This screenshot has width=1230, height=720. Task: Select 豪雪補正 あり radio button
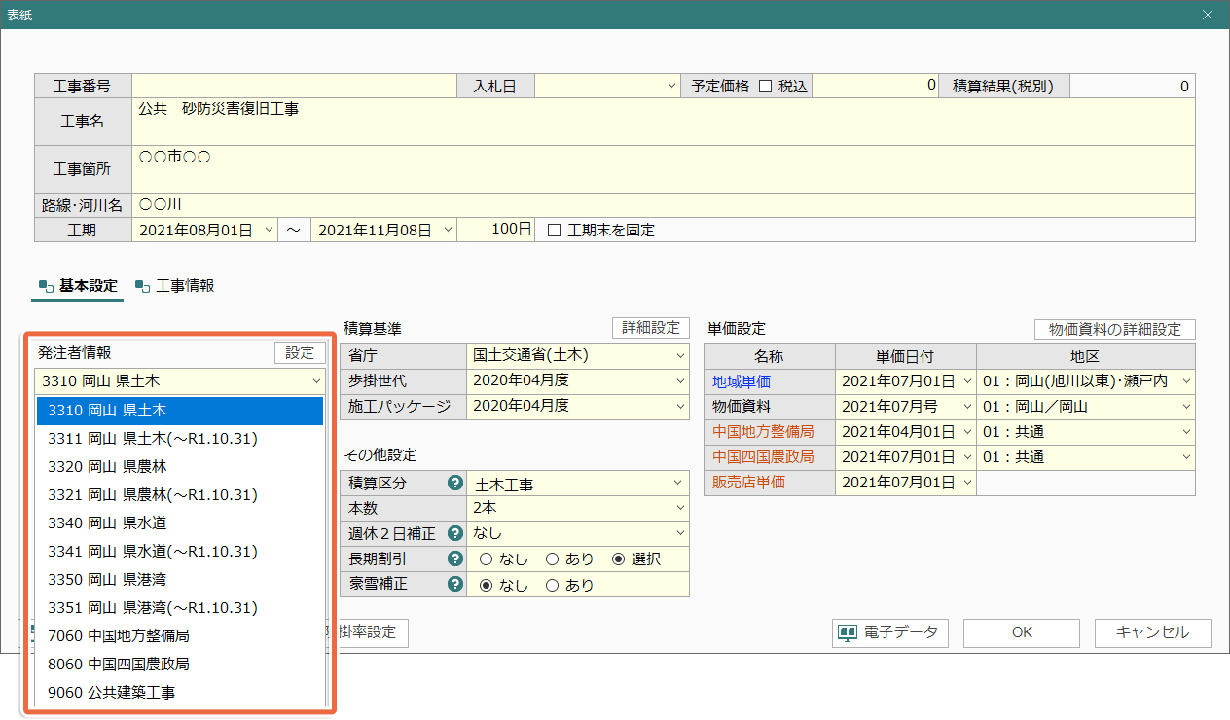click(552, 585)
